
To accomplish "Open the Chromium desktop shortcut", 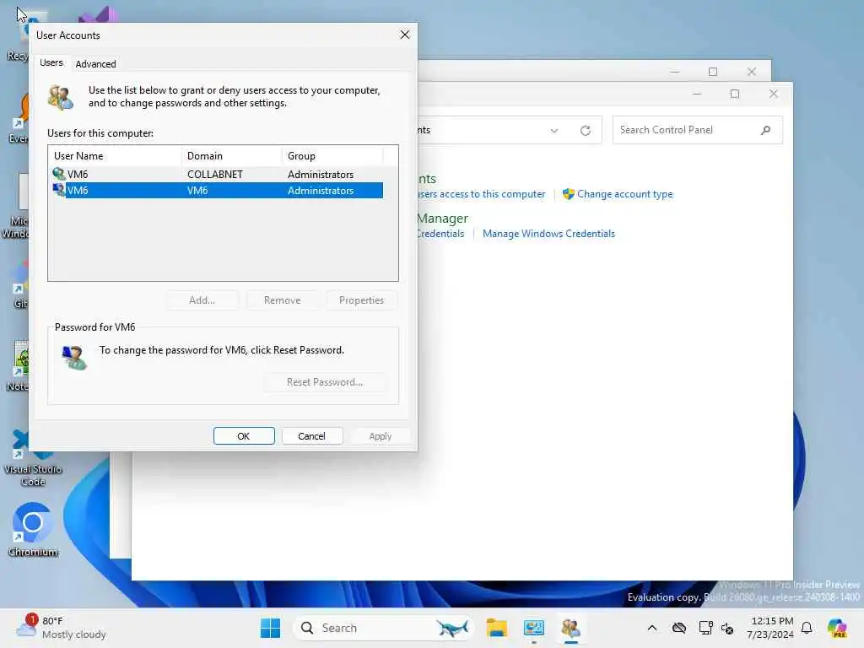I will coord(33,530).
